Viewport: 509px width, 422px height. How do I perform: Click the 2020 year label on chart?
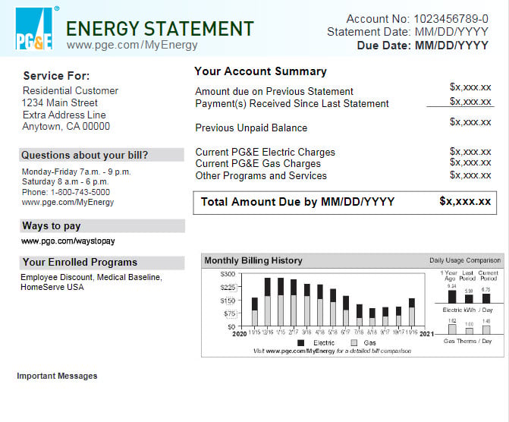coord(240,334)
